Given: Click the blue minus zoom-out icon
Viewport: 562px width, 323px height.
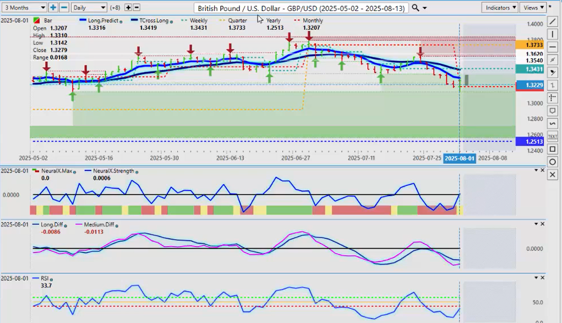Looking at the screenshot, I should pos(64,8).
